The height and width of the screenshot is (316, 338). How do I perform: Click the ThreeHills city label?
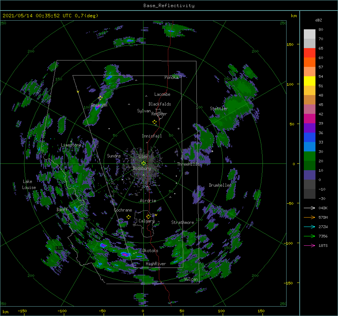(189, 164)
